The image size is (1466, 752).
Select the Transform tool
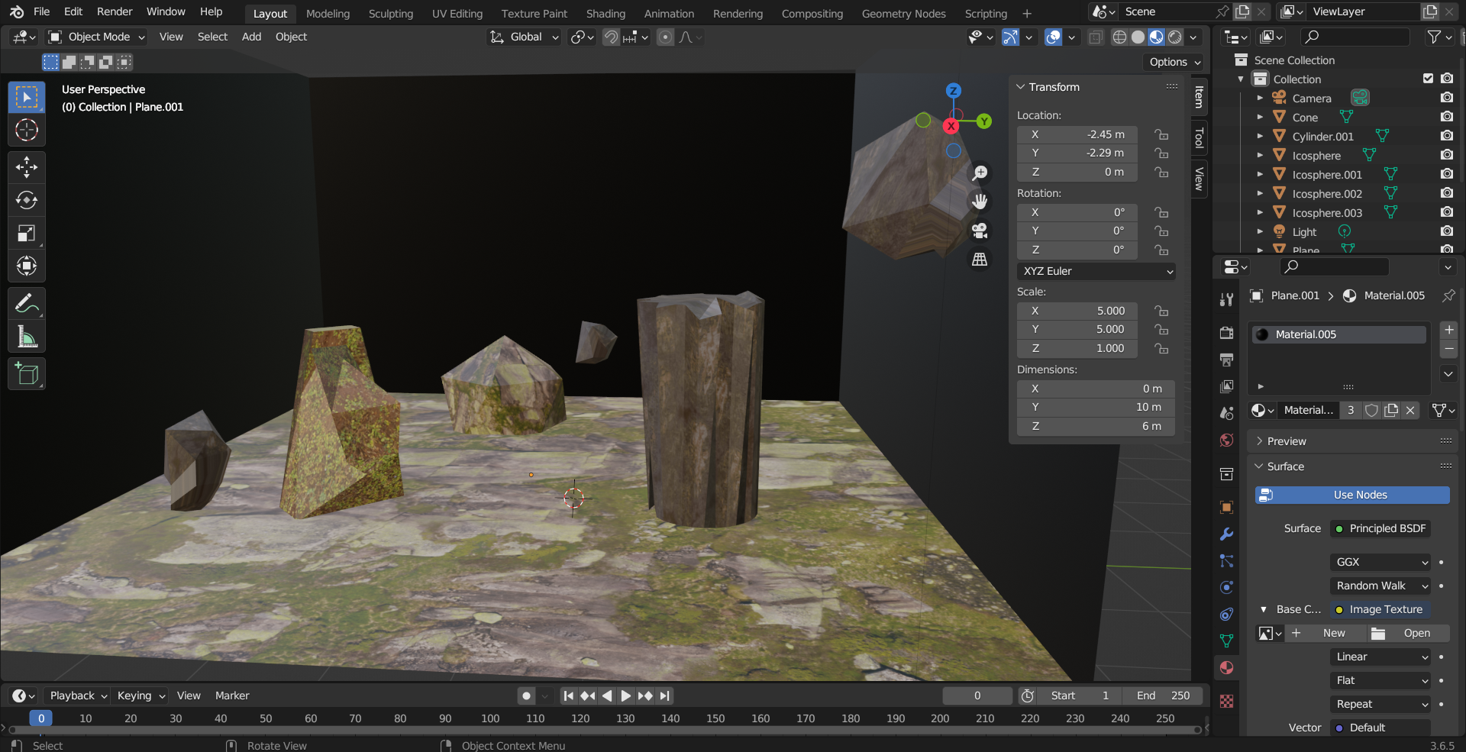27,266
